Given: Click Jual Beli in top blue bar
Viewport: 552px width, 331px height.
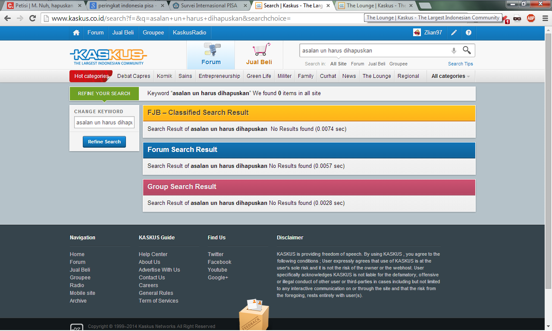Looking at the screenshot, I should pyautogui.click(x=123, y=33).
